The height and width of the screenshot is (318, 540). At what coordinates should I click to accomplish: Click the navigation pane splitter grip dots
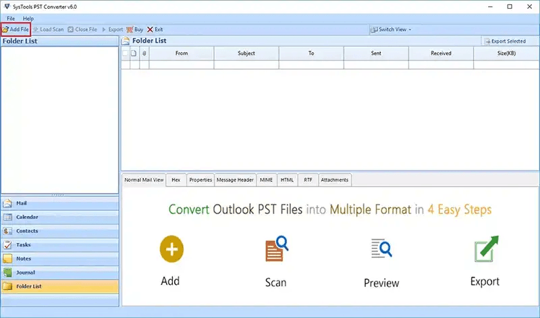(58, 195)
